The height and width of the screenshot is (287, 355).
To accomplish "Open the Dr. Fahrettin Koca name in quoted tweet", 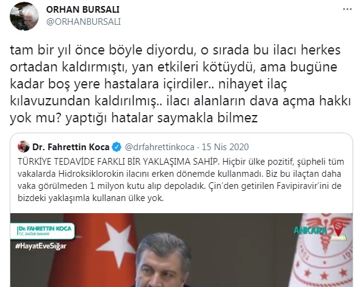I will point(70,147).
